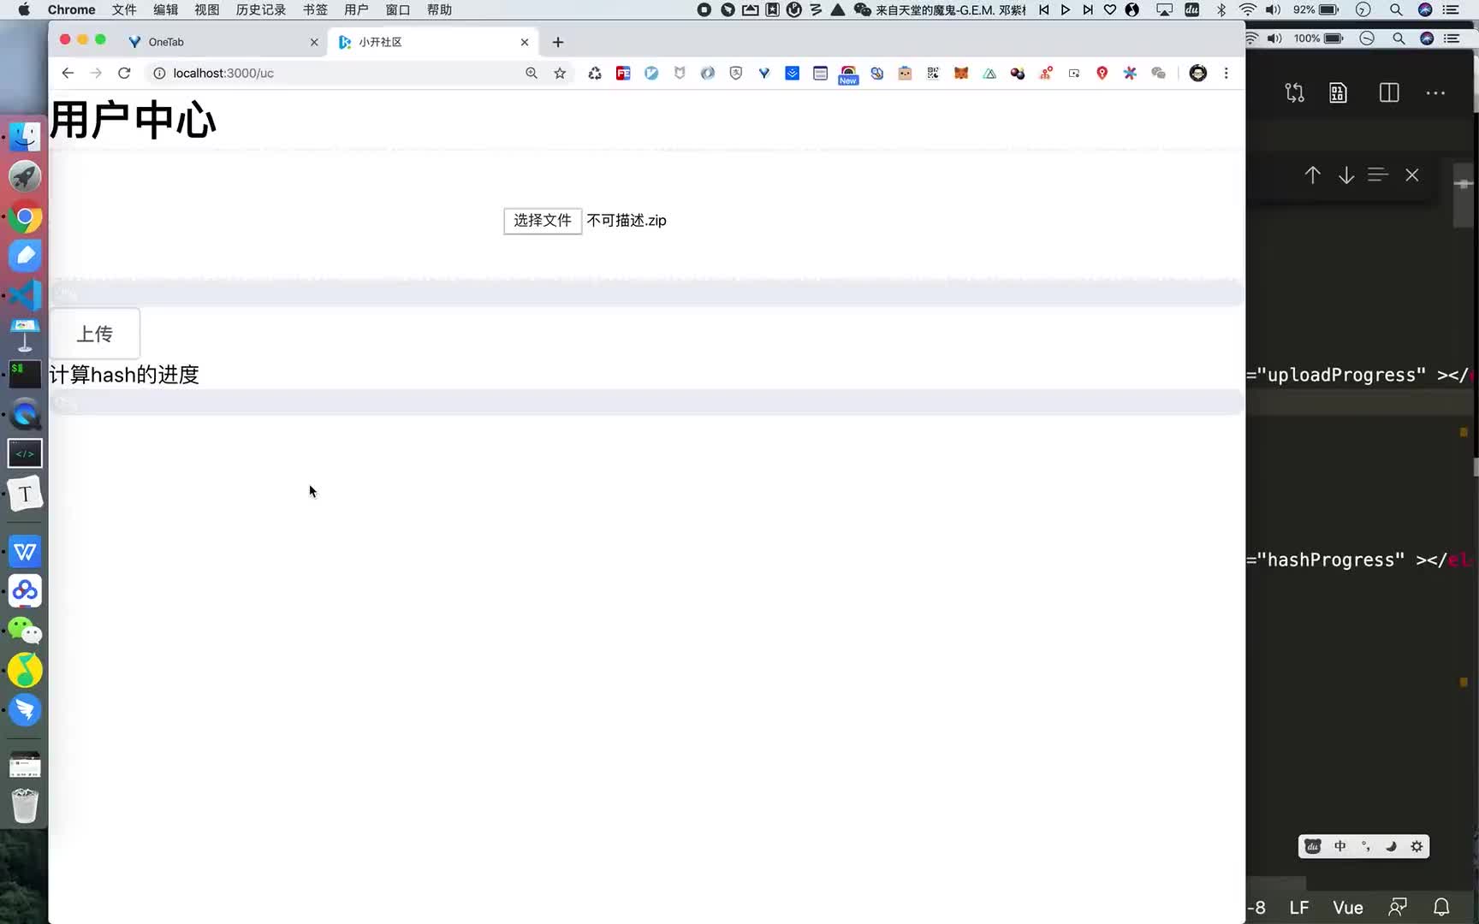1479x924 pixels.
Task: Open WeChat from the Dock
Action: coord(25,631)
